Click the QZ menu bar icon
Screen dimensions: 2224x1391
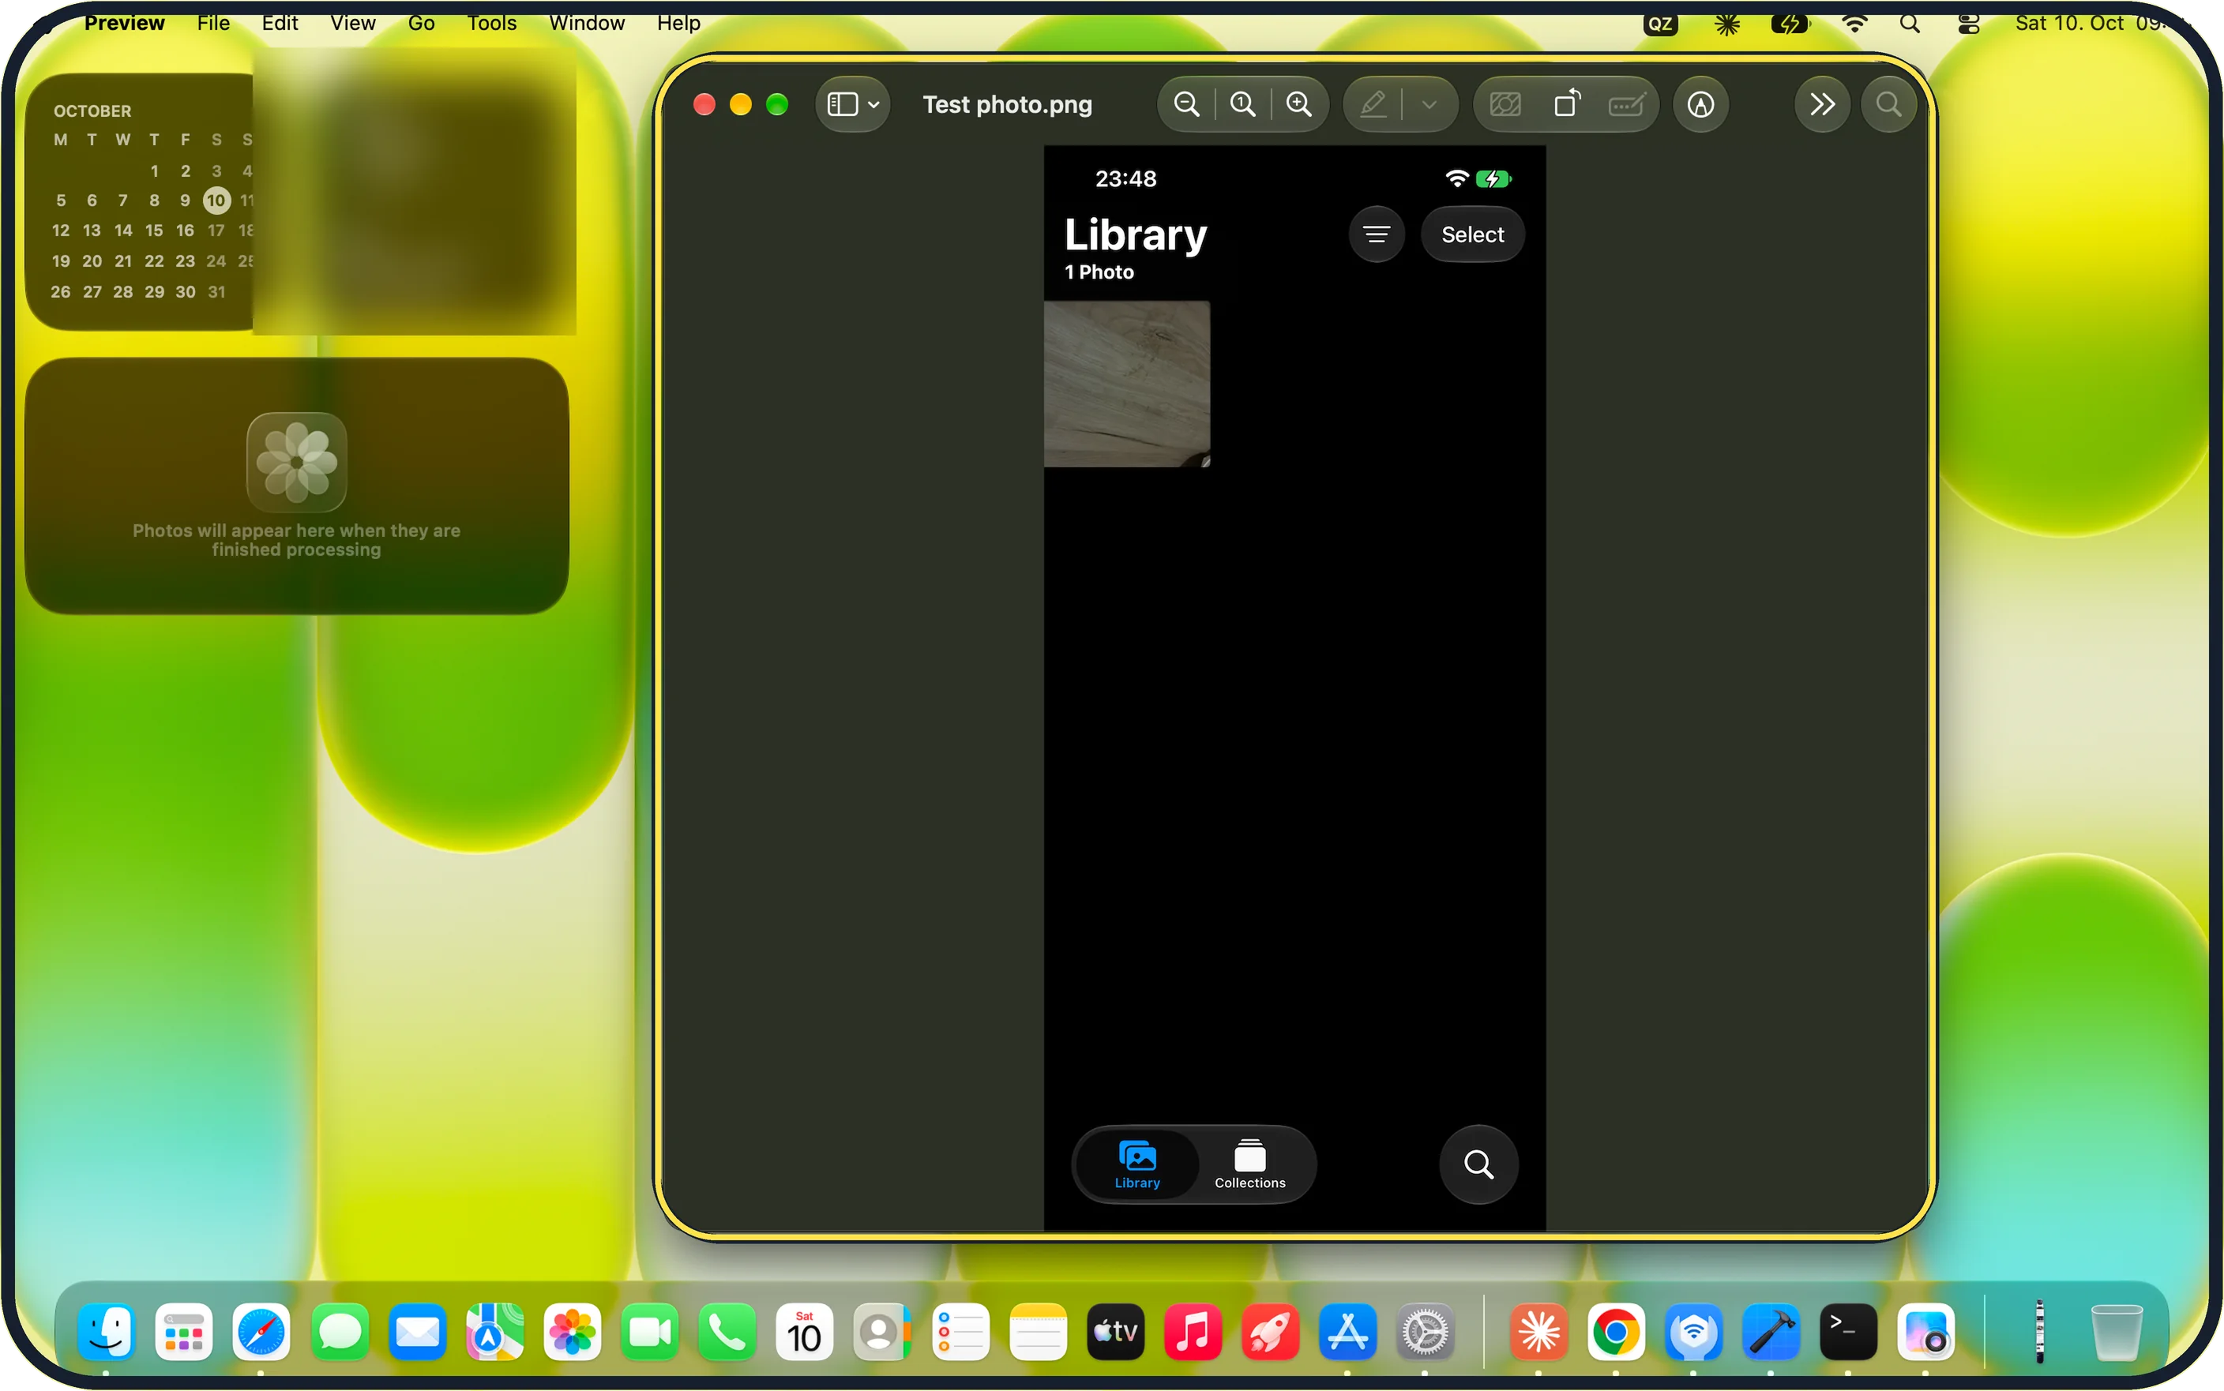click(x=1660, y=23)
